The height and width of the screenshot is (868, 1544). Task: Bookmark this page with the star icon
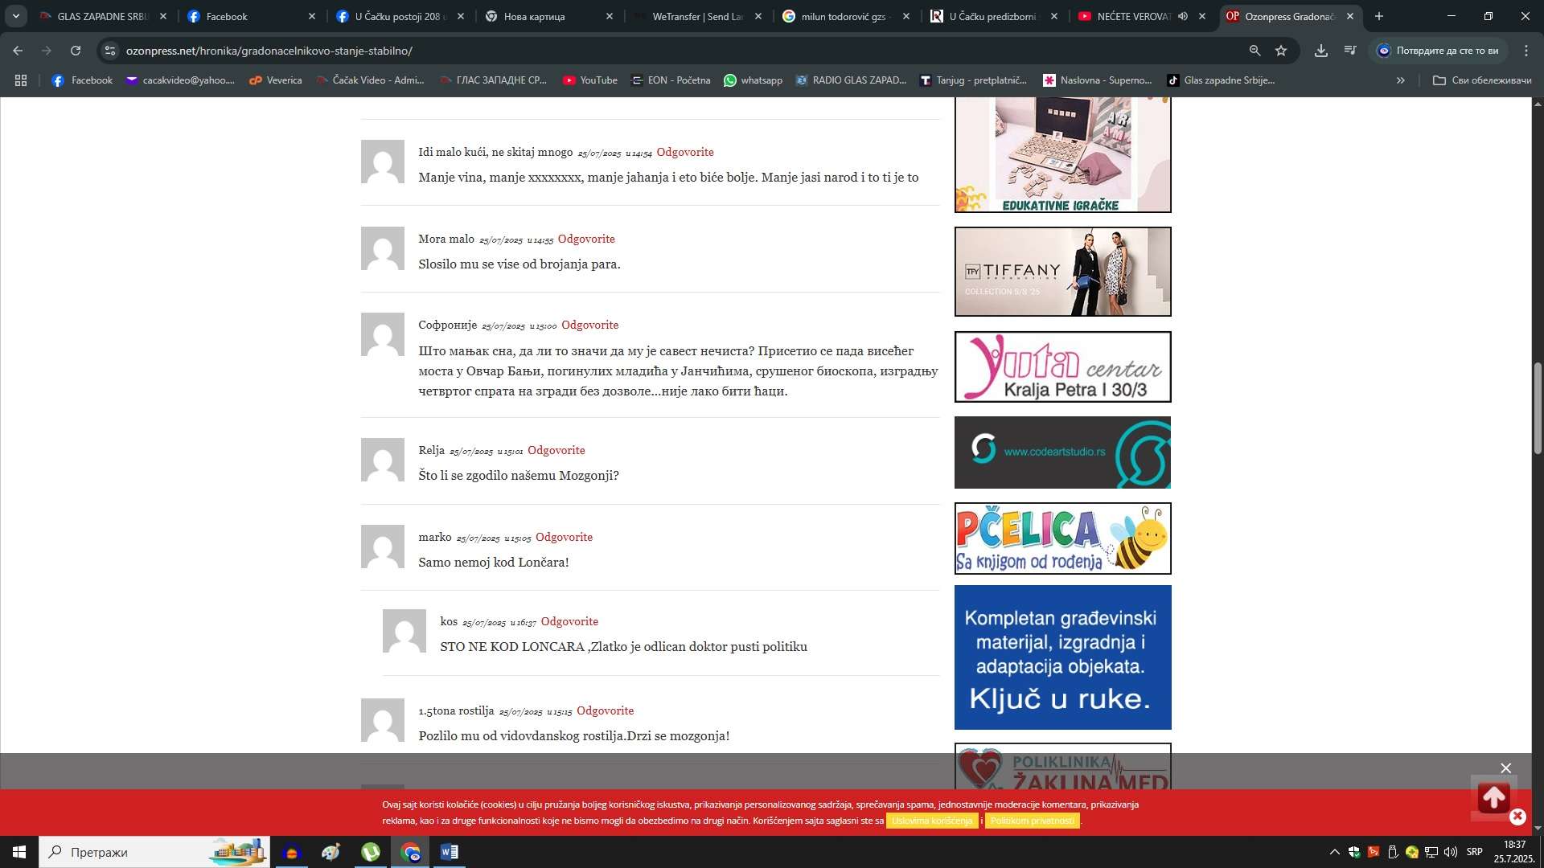click(1281, 51)
